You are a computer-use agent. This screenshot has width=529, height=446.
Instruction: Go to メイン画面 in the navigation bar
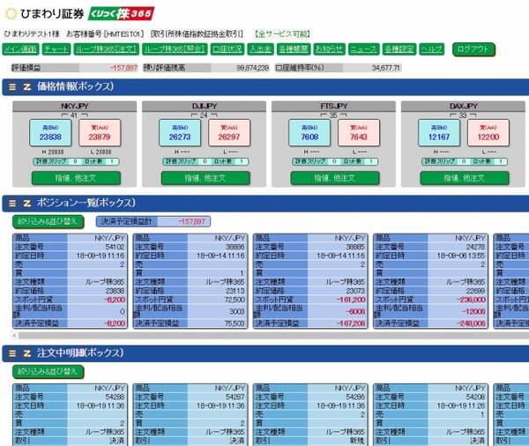21,49
